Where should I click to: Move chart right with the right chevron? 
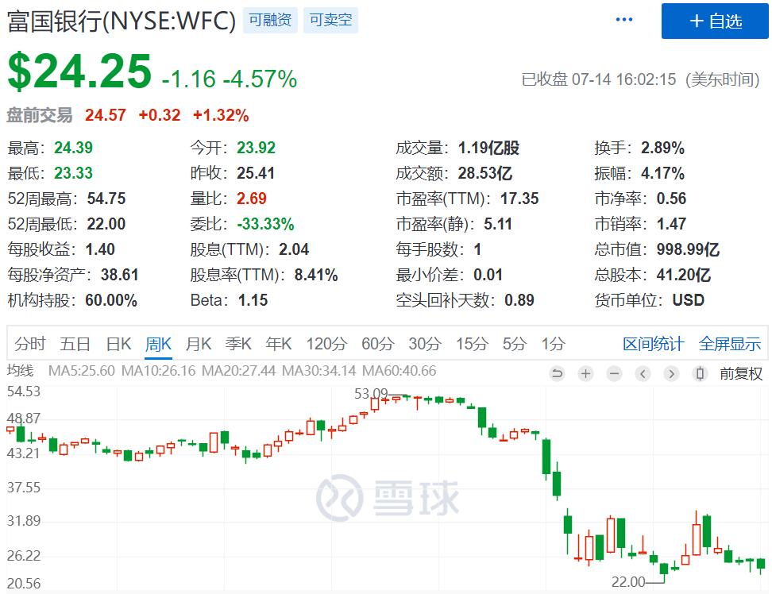(671, 374)
